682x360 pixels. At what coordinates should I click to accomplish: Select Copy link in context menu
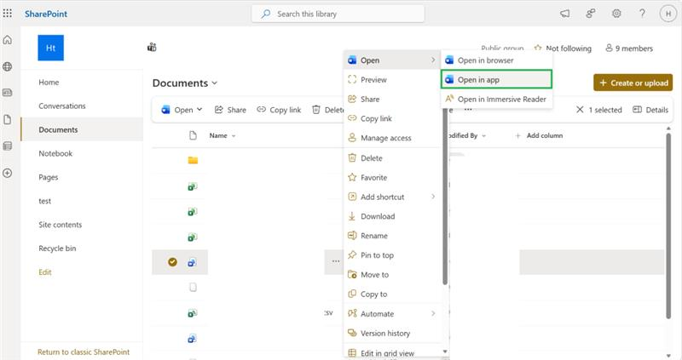click(x=391, y=118)
